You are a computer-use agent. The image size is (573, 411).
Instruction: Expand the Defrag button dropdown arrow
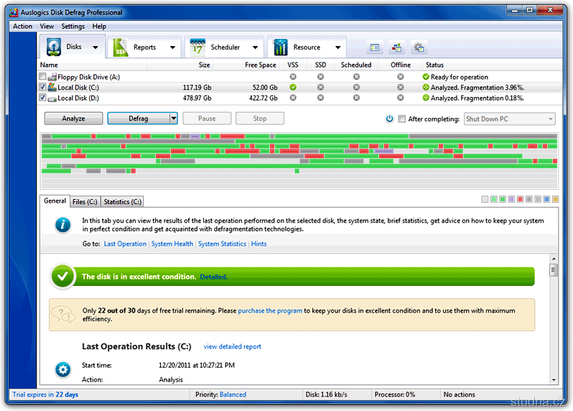coord(173,119)
